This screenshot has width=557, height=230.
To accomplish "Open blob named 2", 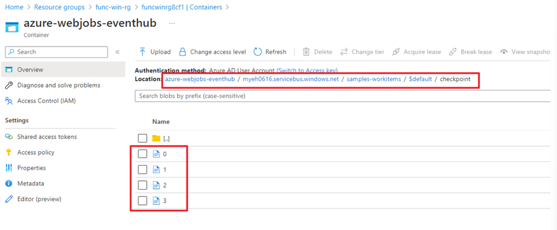I will coord(165,185).
